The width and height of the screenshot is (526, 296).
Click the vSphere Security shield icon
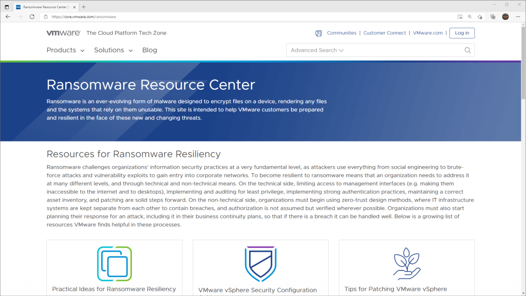tap(260, 264)
